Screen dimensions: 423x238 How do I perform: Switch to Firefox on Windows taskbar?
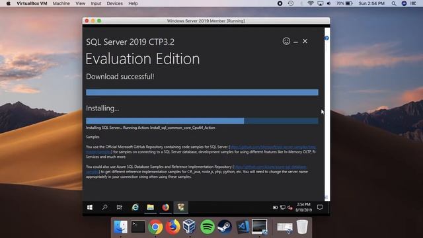click(166, 207)
